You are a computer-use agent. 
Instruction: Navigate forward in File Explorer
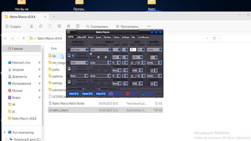[12, 38]
